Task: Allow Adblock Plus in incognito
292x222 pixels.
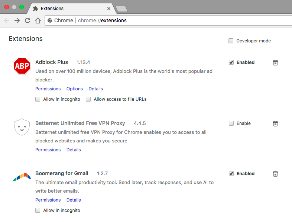Action: pyautogui.click(x=38, y=99)
